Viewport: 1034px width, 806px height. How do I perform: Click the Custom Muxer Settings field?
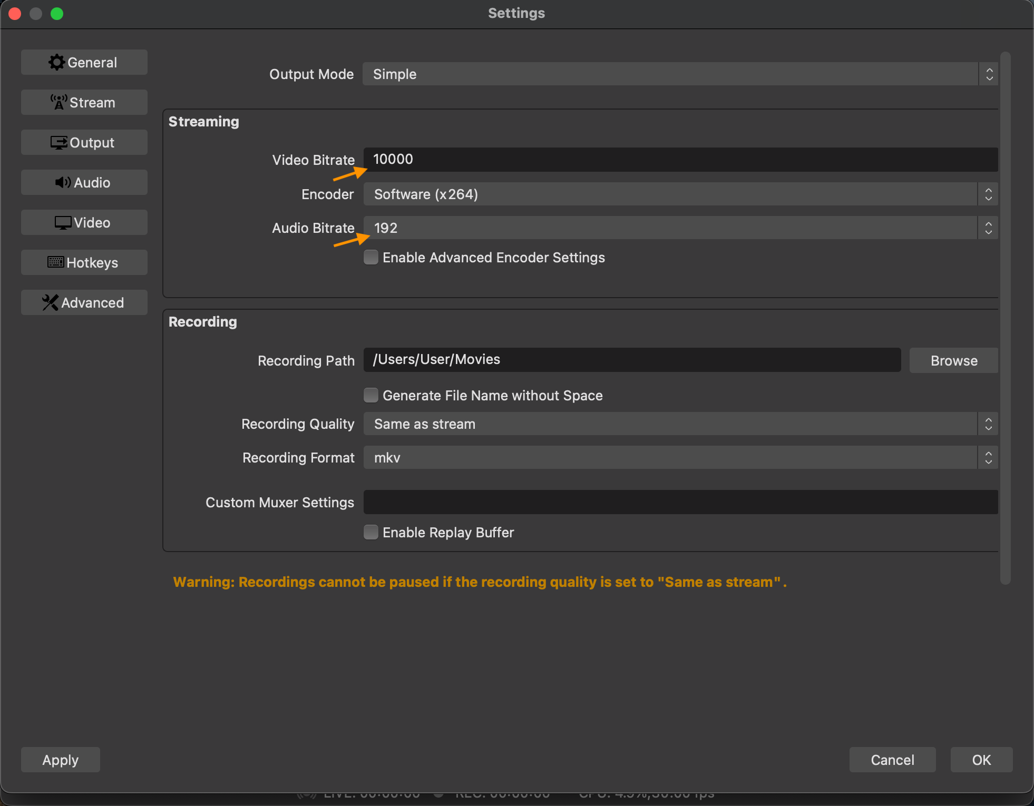click(680, 502)
